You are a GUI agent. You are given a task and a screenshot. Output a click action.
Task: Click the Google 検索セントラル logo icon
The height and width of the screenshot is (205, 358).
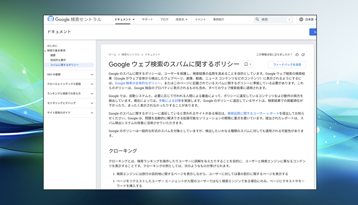[x=51, y=19]
